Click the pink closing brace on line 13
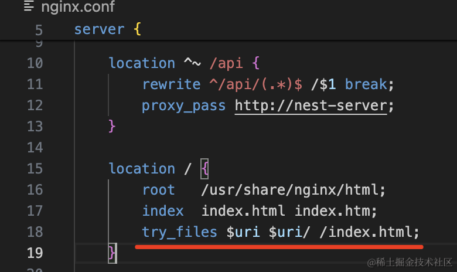 (112, 127)
